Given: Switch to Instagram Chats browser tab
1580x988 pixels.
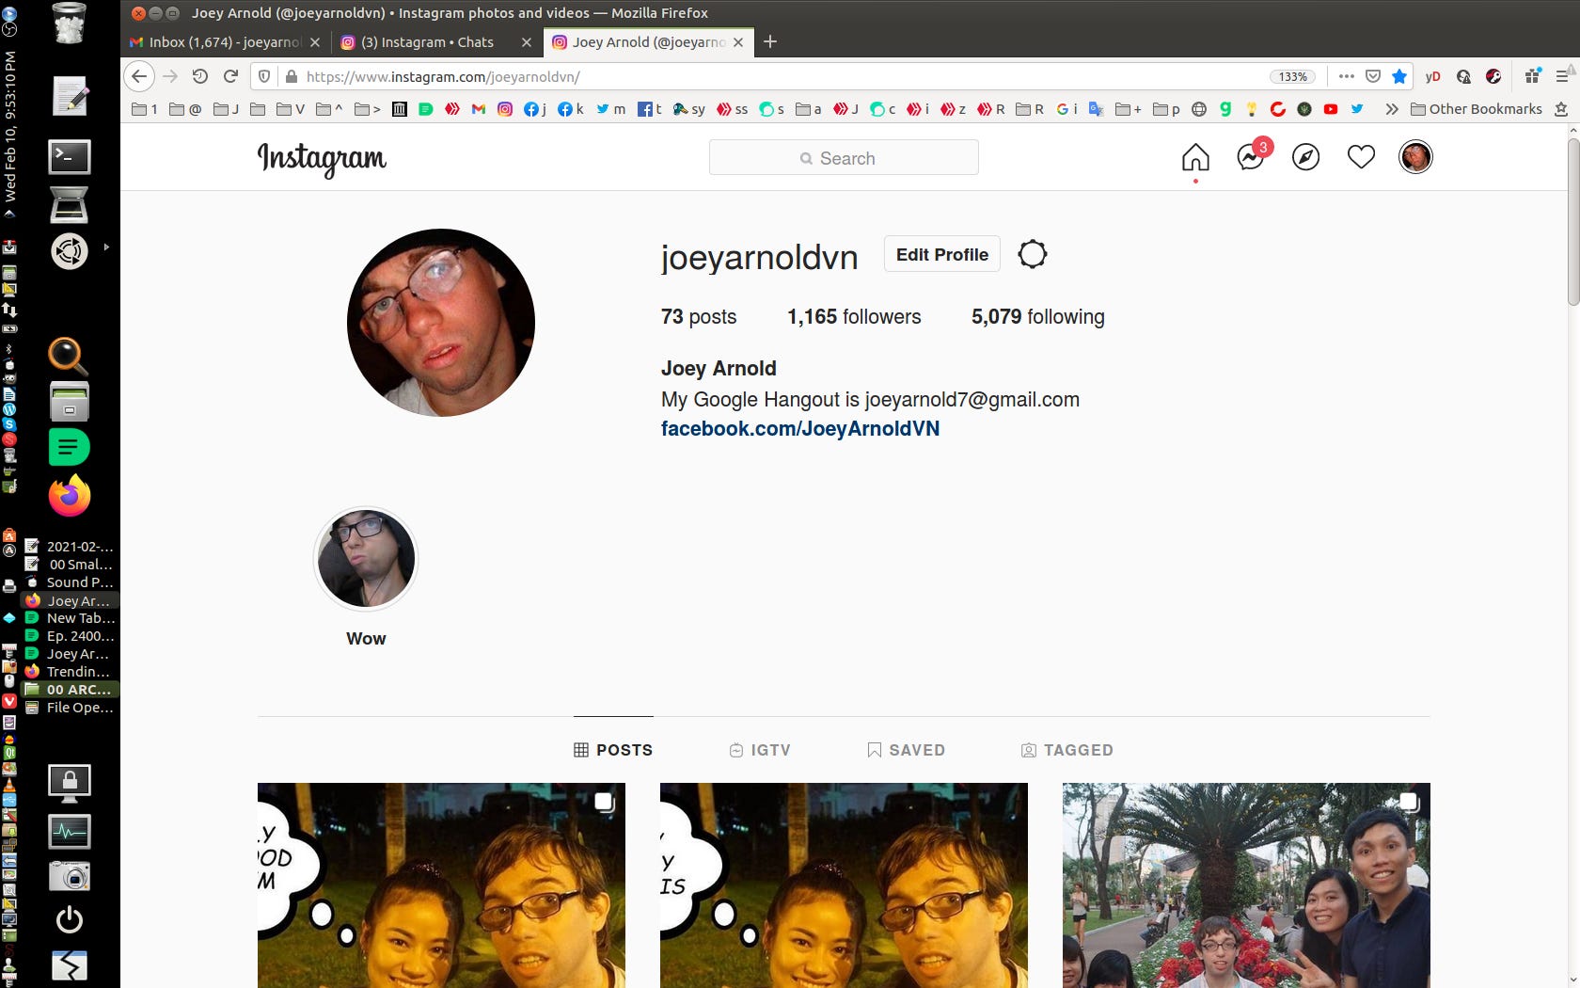Looking at the screenshot, I should click(425, 42).
